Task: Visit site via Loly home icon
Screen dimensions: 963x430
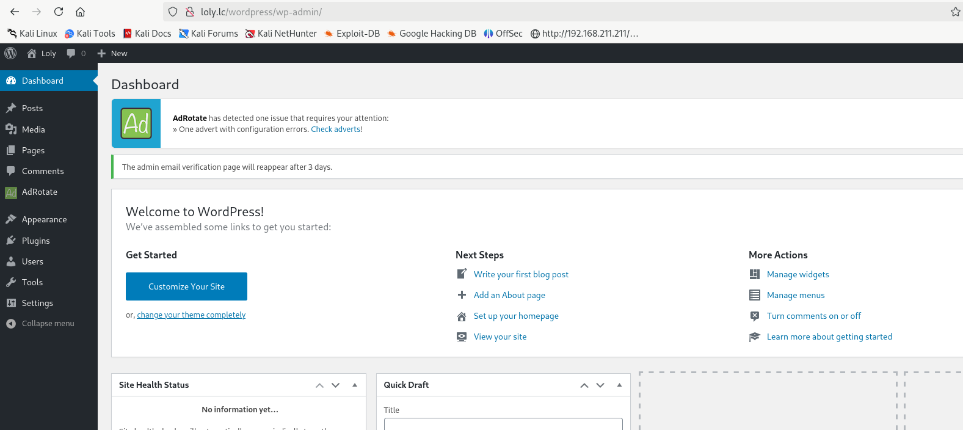Action: 32,53
